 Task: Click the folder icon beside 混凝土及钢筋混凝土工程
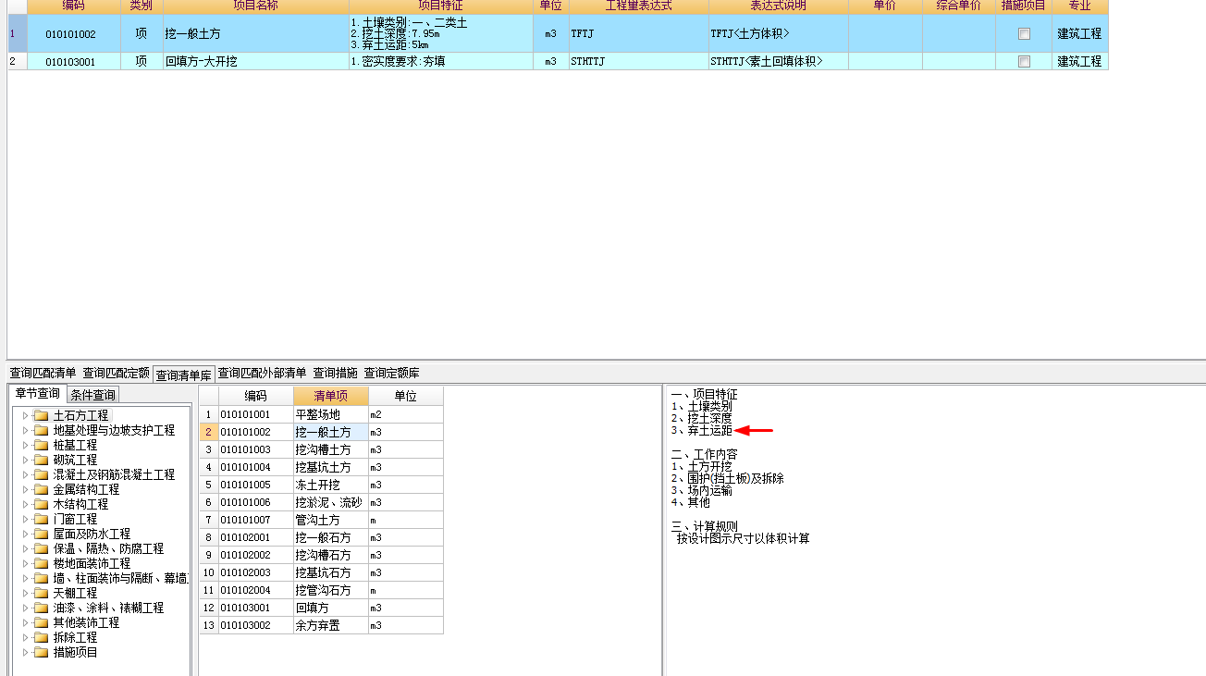[41, 474]
